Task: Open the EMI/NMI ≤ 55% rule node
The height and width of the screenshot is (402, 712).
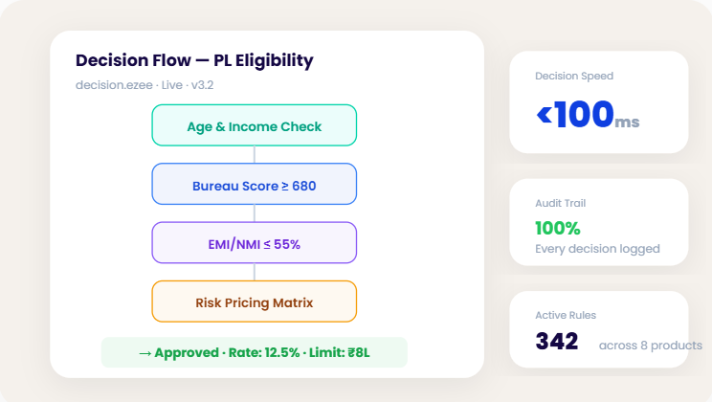Action: coord(255,243)
